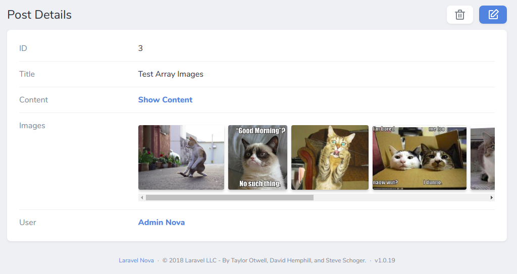Click the Show Content link

pos(165,100)
